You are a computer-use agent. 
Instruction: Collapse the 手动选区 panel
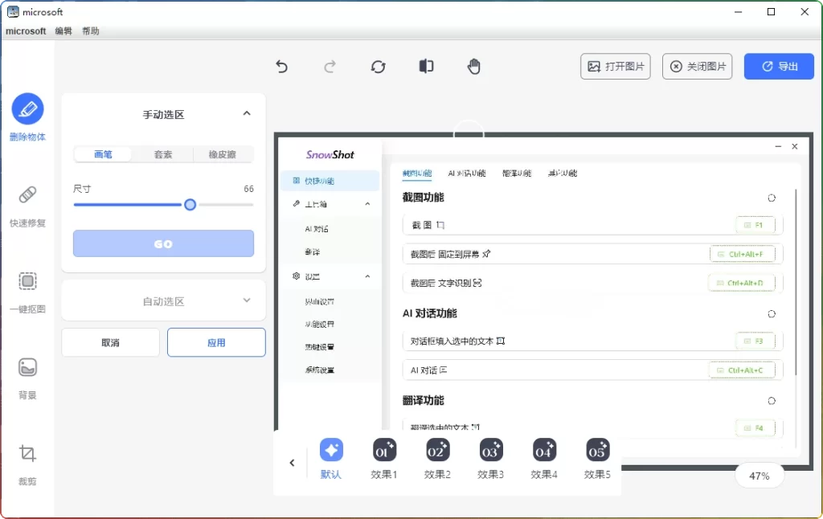click(x=247, y=114)
